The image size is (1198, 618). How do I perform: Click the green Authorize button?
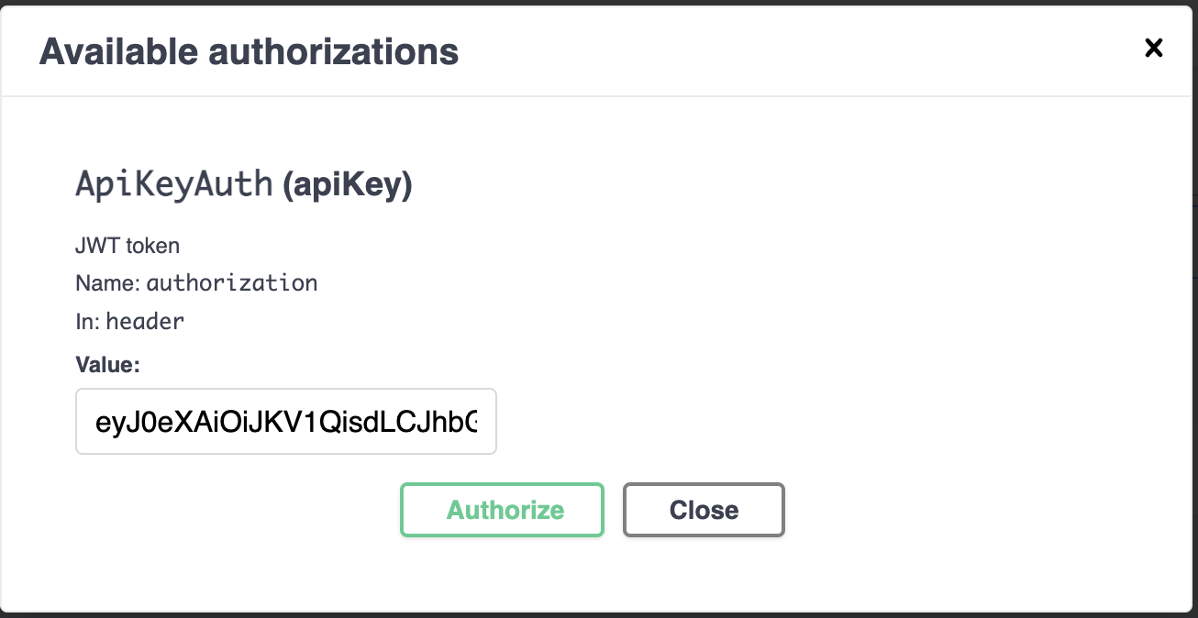click(x=502, y=510)
